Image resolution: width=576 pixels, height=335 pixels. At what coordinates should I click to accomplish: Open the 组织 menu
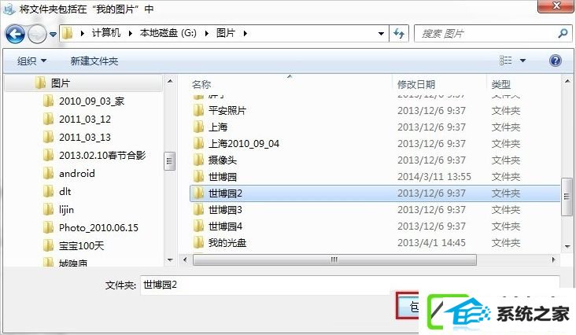pos(31,61)
